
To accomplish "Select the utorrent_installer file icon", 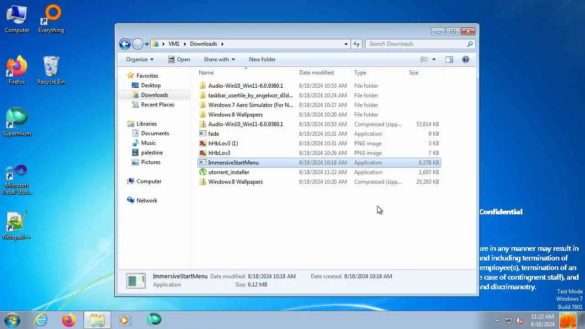I will pos(203,172).
